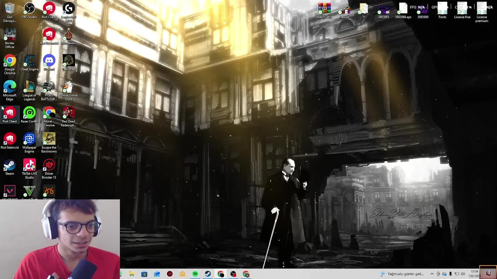Launch League of Legends desktop icon
The height and width of the screenshot is (279, 497).
coord(30,90)
